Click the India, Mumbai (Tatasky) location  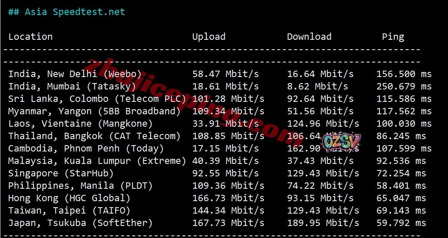(72, 86)
